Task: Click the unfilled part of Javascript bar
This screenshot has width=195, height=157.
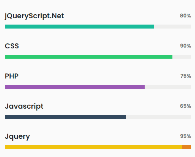Action: click(159, 117)
